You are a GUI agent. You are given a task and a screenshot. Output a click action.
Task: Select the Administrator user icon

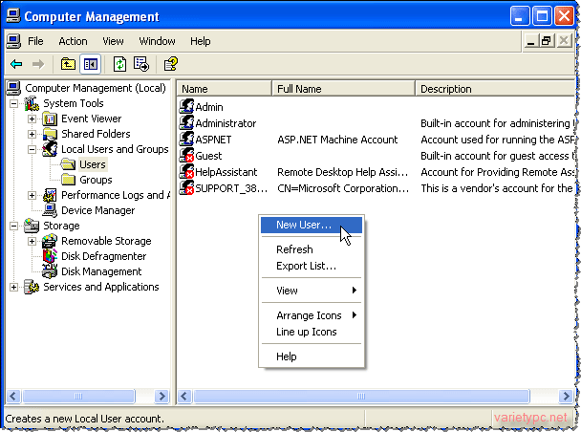click(x=186, y=123)
